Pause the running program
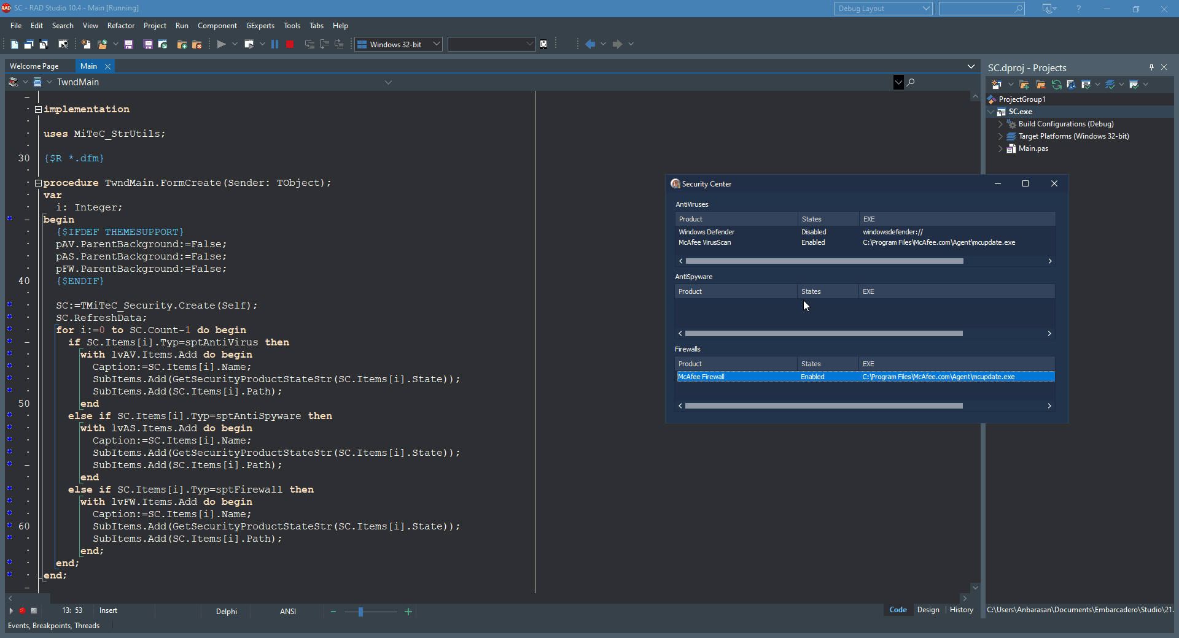Viewport: 1179px width, 638px height. pos(274,44)
